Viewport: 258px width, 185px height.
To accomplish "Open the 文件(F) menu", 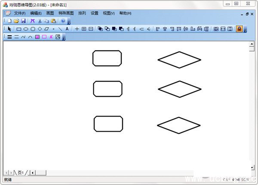I will click(19, 13).
